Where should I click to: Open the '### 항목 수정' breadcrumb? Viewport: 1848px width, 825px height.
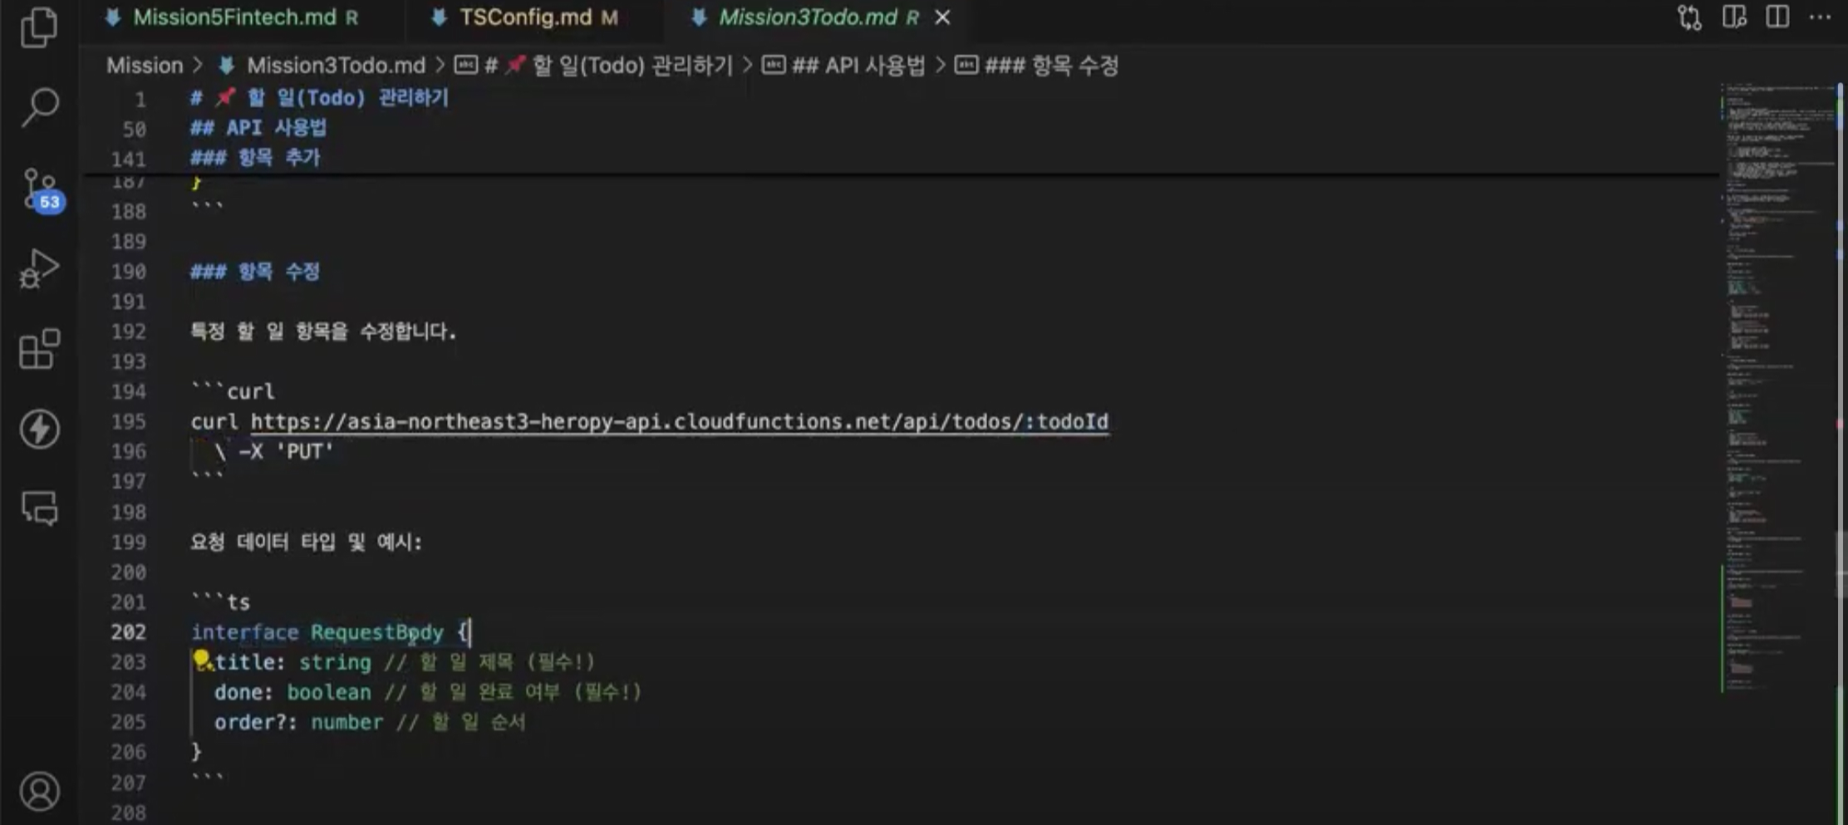1036,66
